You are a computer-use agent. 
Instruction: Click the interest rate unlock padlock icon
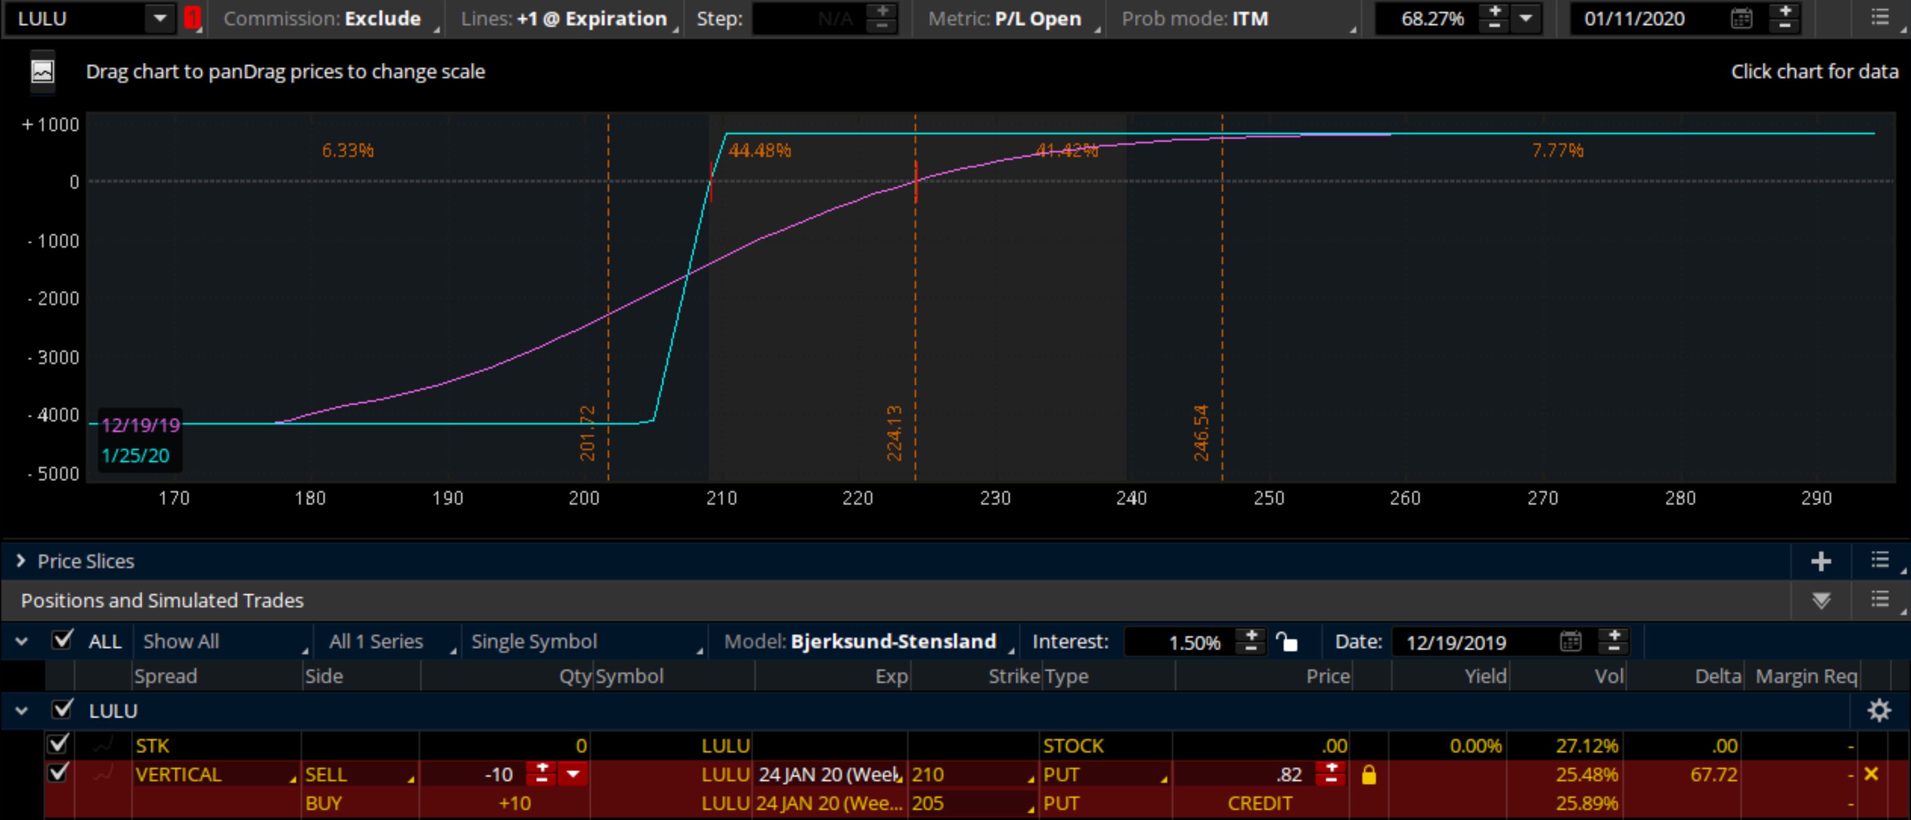[1287, 642]
